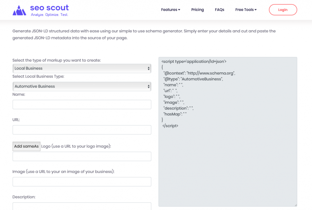This screenshot has height=210, width=312.
Task: Open the Automotive Business type selector
Action: point(82,86)
